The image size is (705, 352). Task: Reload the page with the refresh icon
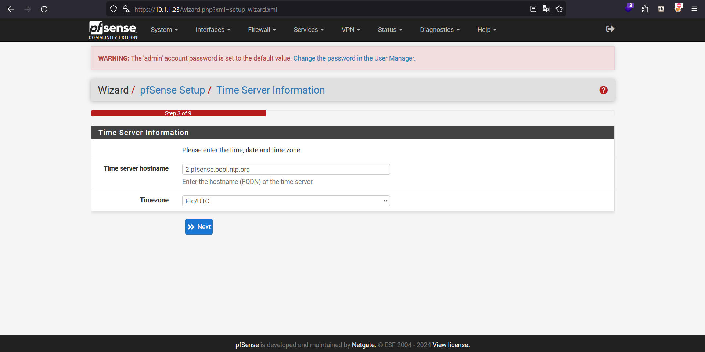[x=44, y=9]
